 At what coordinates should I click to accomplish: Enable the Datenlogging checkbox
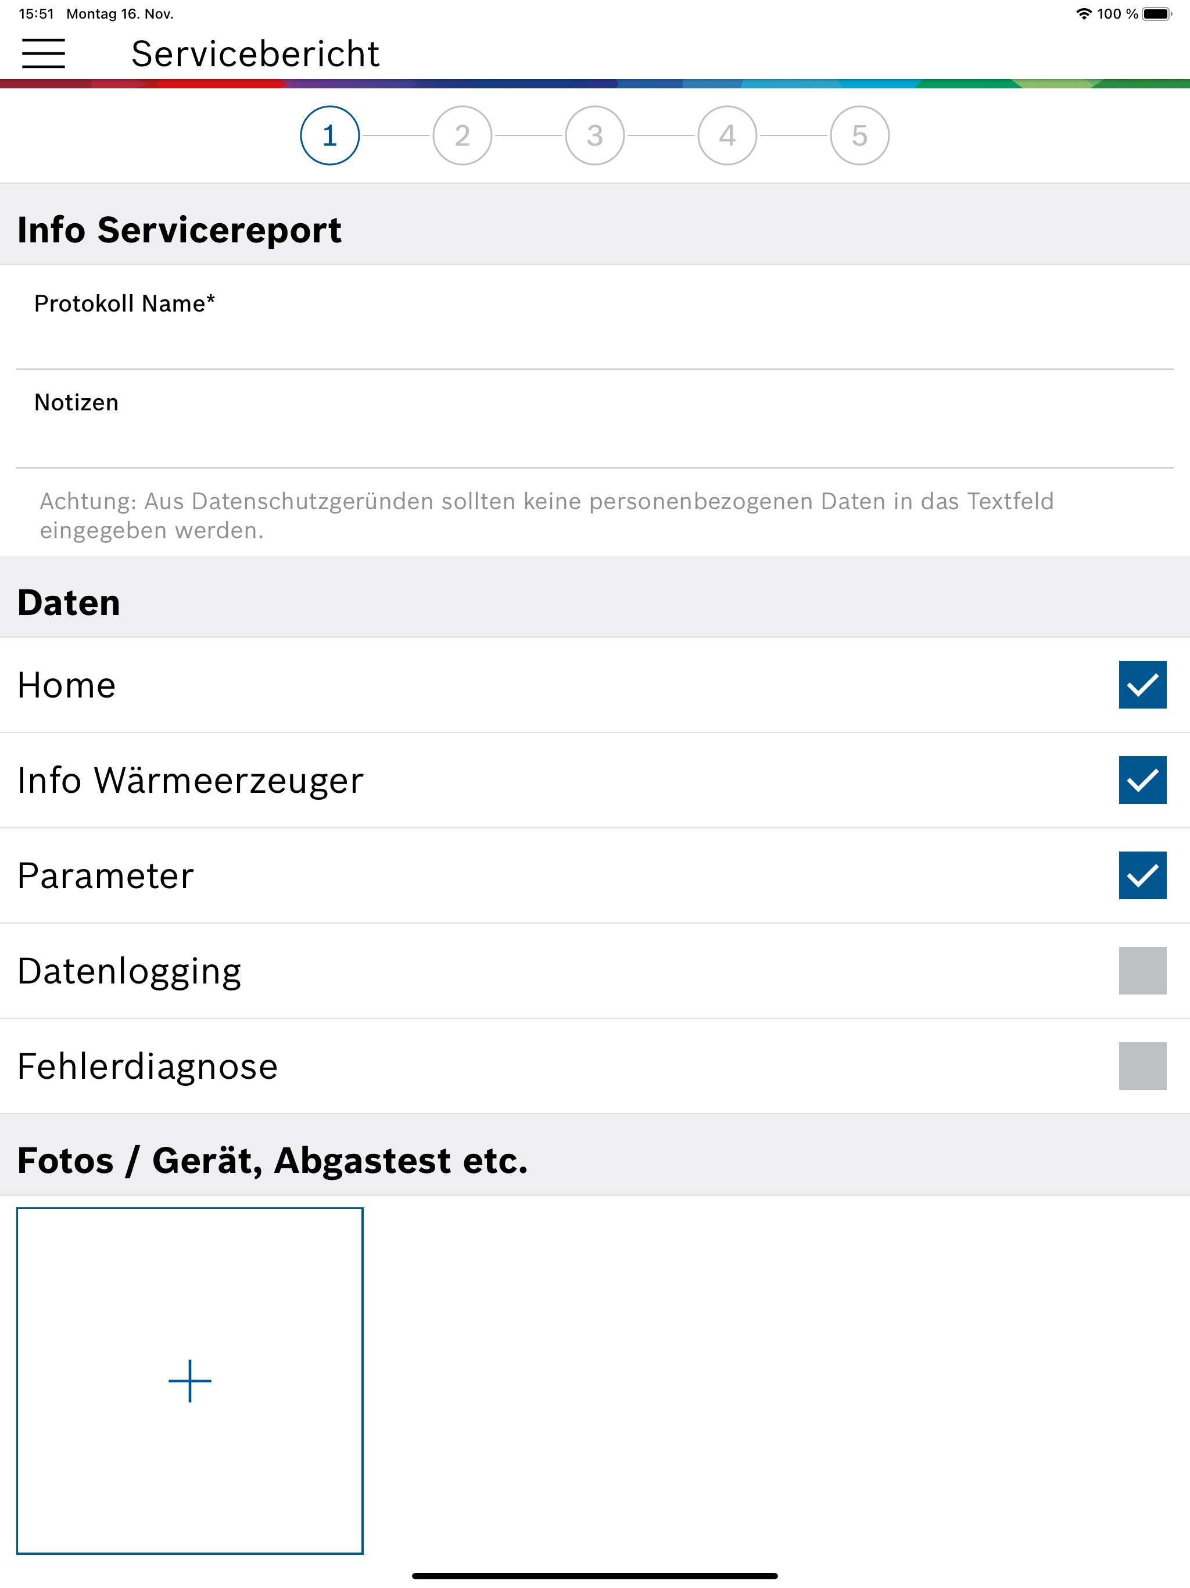1142,971
